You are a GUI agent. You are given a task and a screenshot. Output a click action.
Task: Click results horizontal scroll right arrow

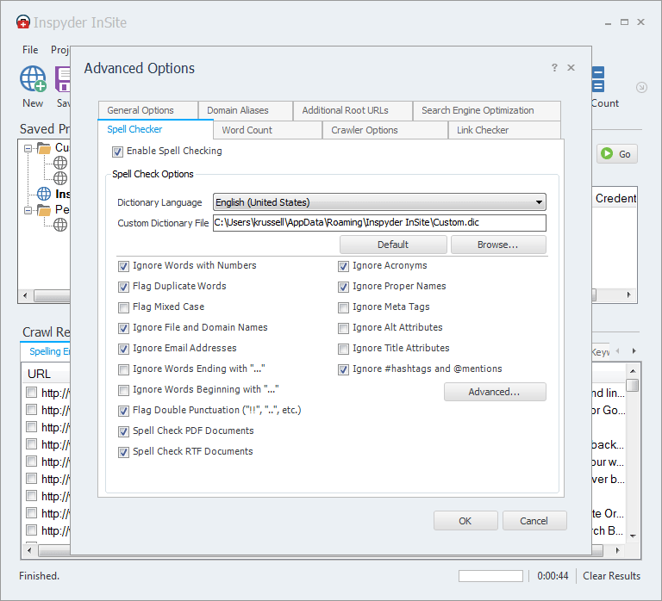618,550
